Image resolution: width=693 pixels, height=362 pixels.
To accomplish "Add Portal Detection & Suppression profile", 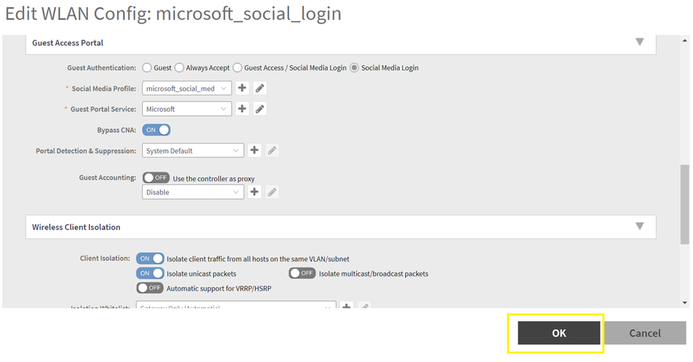I will pos(255,150).
